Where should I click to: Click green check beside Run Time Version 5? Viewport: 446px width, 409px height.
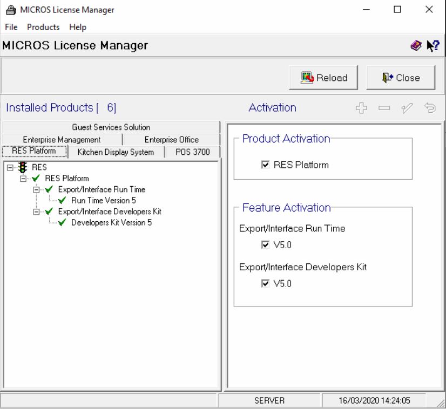coord(62,200)
